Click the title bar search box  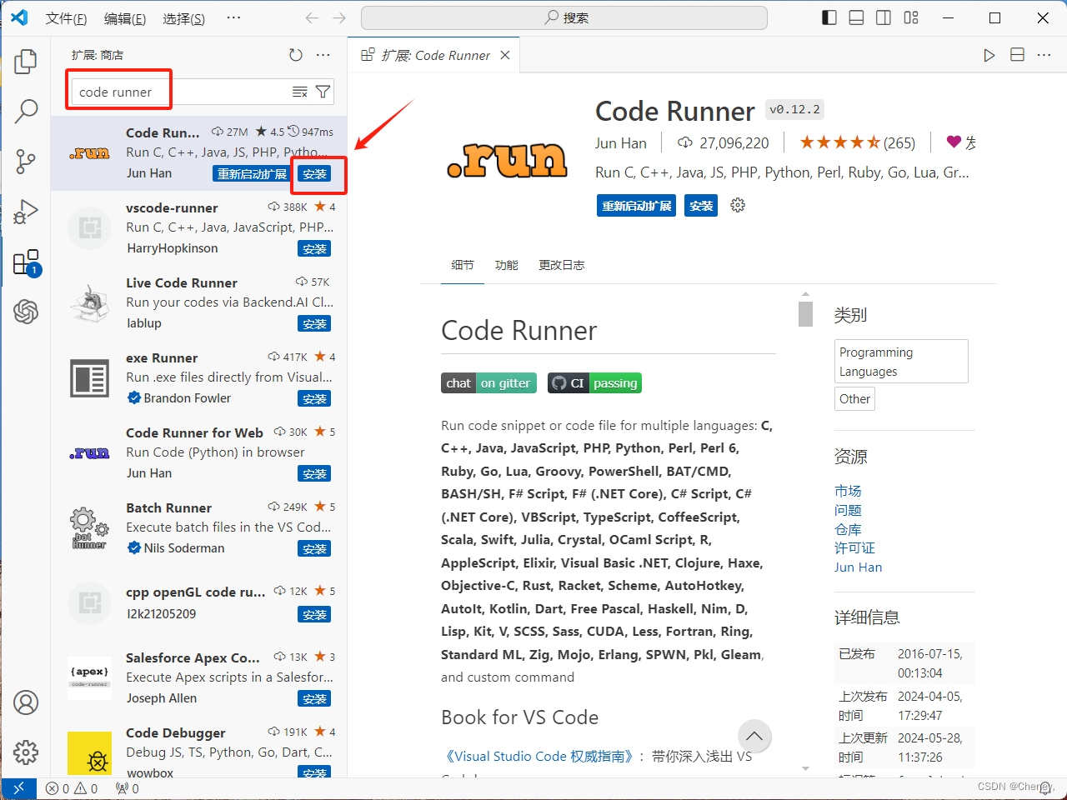click(x=564, y=17)
